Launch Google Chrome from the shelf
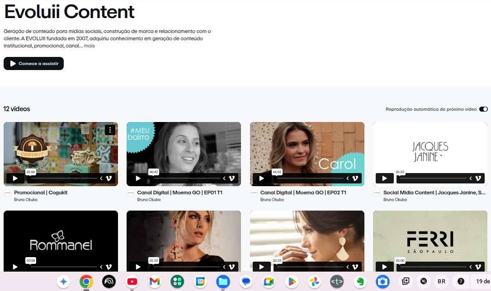 [86, 282]
